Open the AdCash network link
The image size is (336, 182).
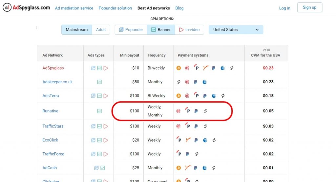coord(50,168)
